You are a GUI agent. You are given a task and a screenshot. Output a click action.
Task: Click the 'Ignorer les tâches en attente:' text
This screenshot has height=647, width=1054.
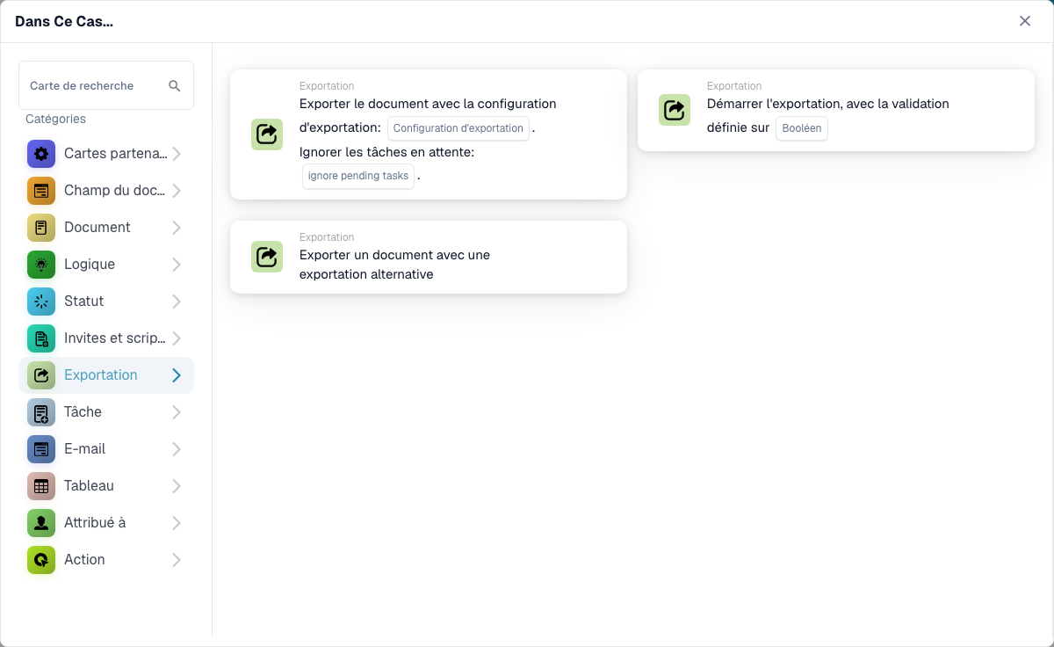click(386, 152)
